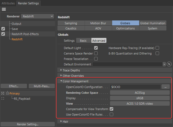Image resolution: width=173 pixels, height=127 pixels.
Task: Click the Multi-Pass... button
Action: (x=42, y=86)
